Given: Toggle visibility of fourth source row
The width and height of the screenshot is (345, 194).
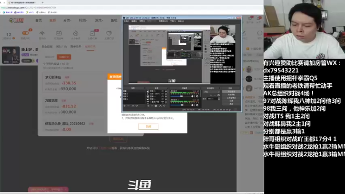Looking at the screenshot, I should coord(163,99).
